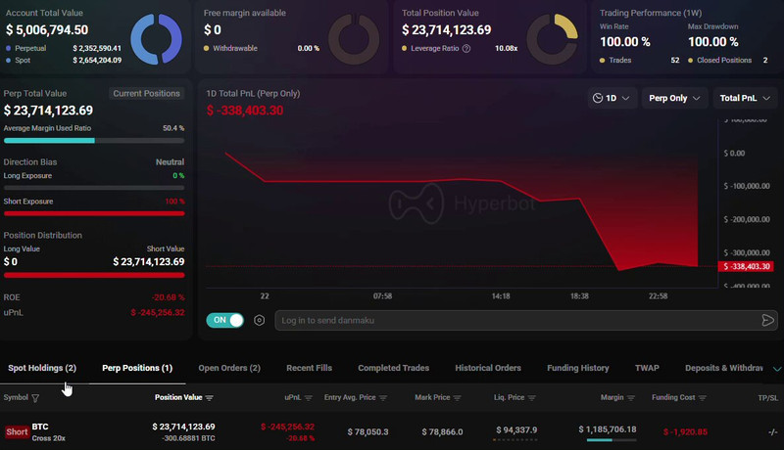Open the Open Orders tab
Viewport: 784px width, 450px height.
point(229,368)
